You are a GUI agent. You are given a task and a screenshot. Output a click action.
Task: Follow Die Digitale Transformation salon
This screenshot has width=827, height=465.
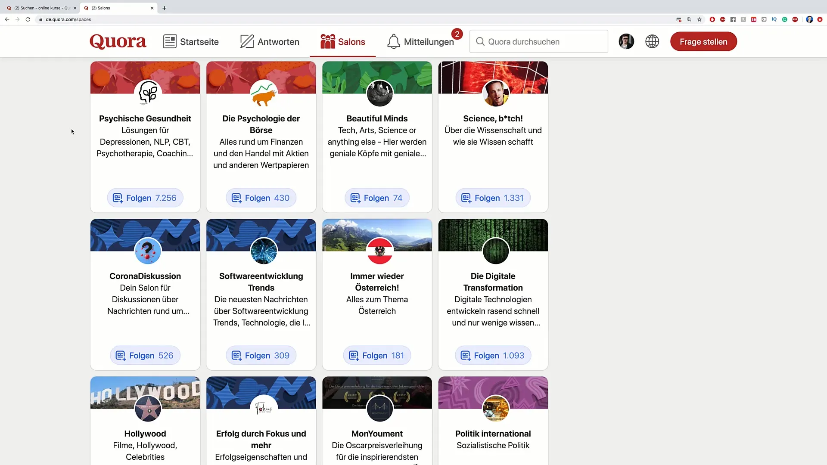tap(493, 356)
